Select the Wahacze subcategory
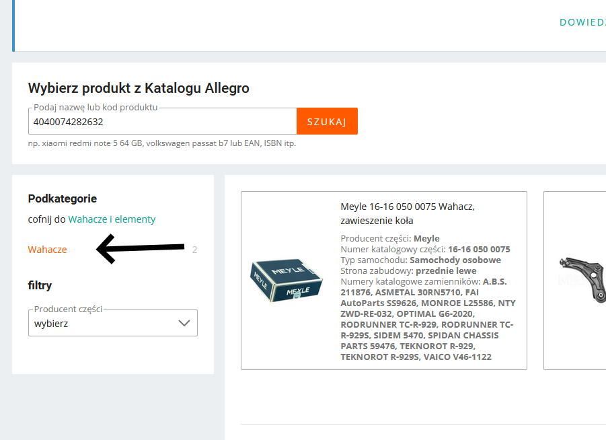Image resolution: width=606 pixels, height=440 pixels. click(x=47, y=250)
